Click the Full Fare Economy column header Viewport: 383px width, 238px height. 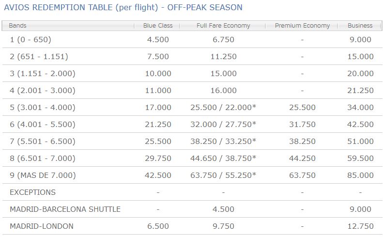click(223, 26)
